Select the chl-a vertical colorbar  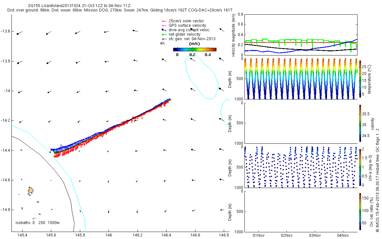pyautogui.click(x=360, y=167)
